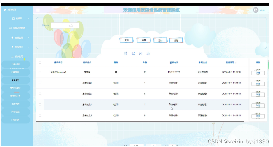Open 详情 for the 患者姓名8 row
The height and width of the screenshot is (147, 273).
[258, 116]
